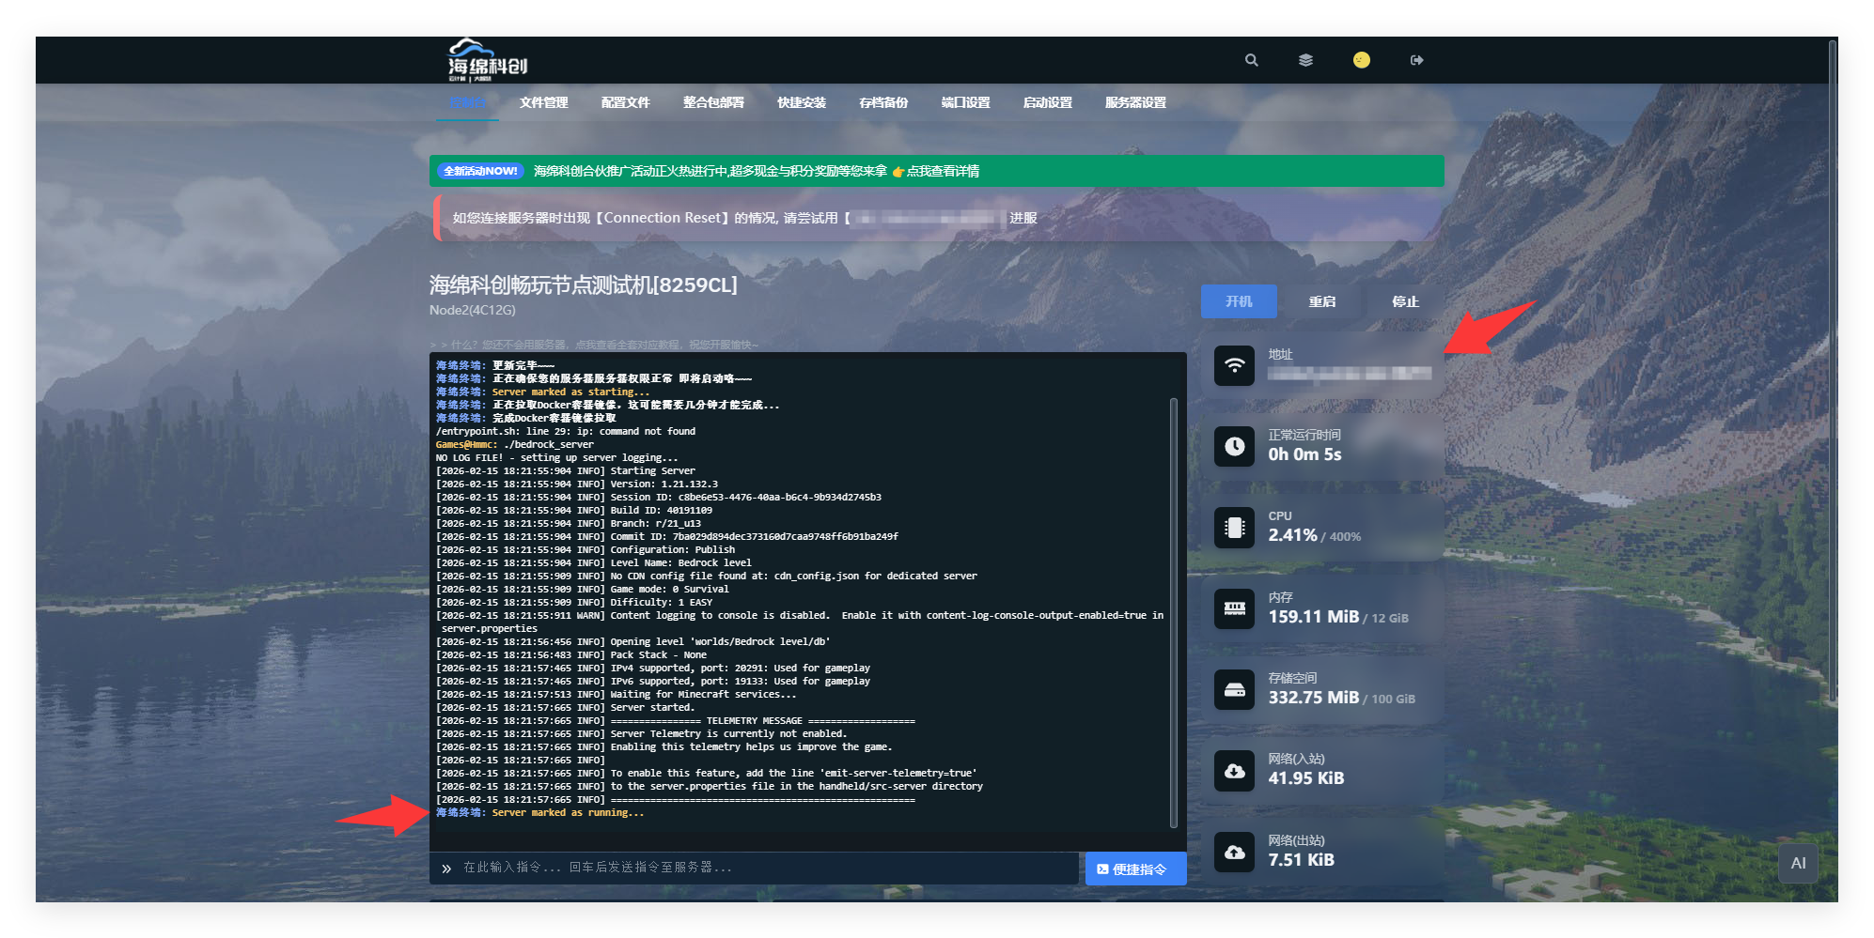Click the search magnifier icon in header

click(x=1251, y=60)
